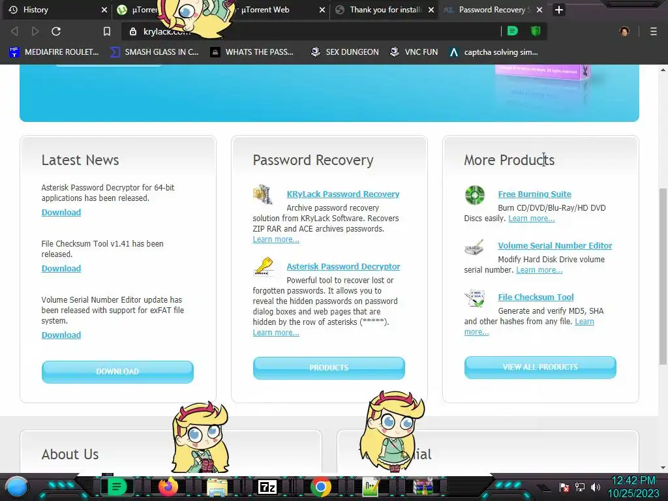
Task: Click Learn more under Asterisk Password Decryptor
Action: point(276,333)
